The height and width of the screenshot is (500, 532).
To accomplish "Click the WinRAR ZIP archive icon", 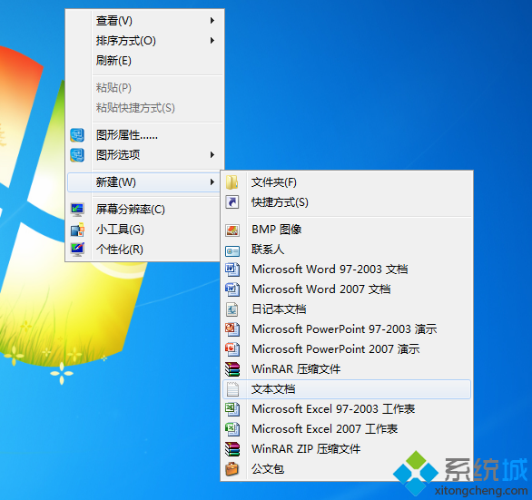I will [232, 449].
